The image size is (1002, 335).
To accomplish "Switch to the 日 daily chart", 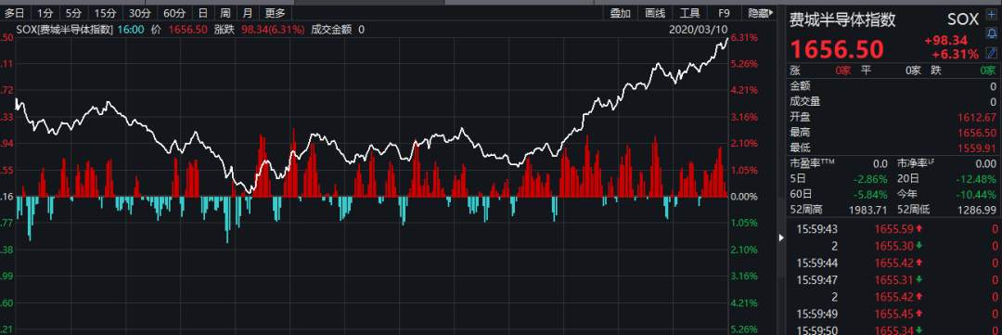I will [x=202, y=13].
